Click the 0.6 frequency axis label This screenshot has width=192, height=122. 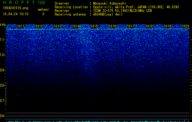click(3, 116)
